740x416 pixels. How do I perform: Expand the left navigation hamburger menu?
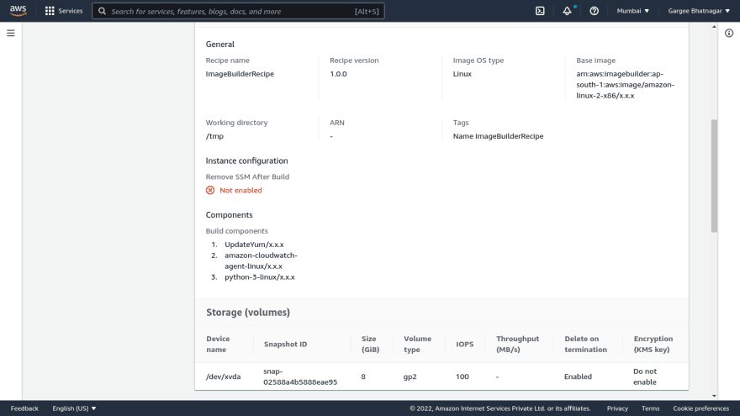point(11,33)
